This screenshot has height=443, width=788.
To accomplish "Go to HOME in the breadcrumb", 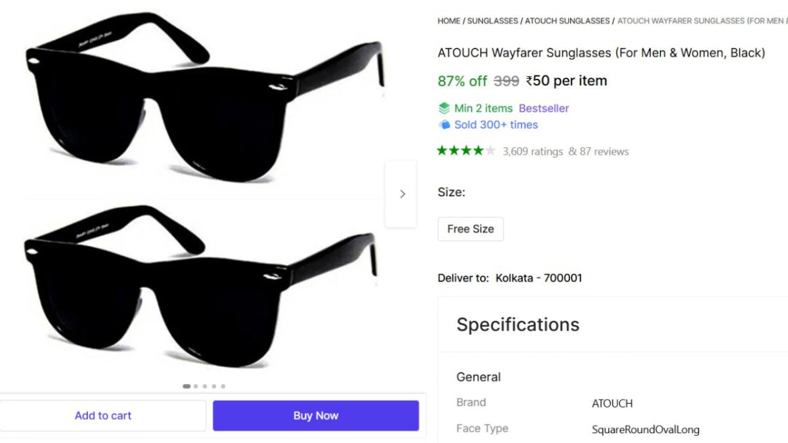I will [x=449, y=21].
